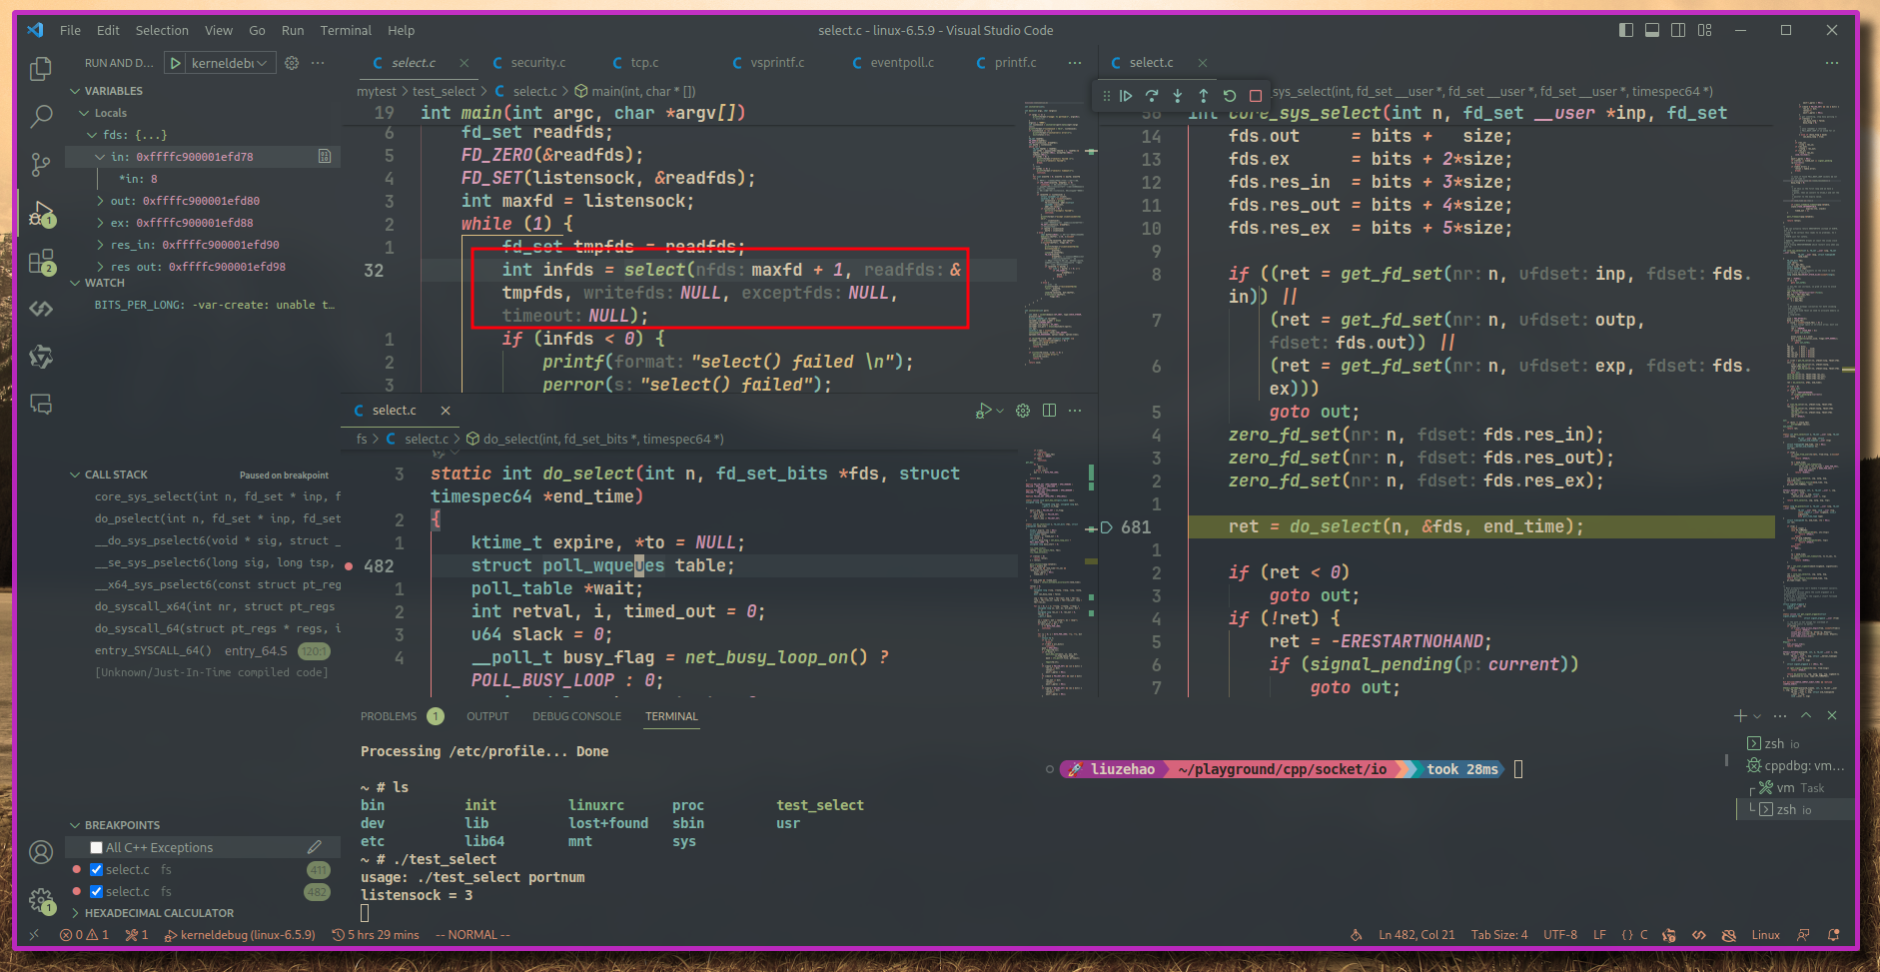Image resolution: width=1880 pixels, height=972 pixels.
Task: Click Ln 482, Col 21 in status bar
Action: tap(1416, 935)
